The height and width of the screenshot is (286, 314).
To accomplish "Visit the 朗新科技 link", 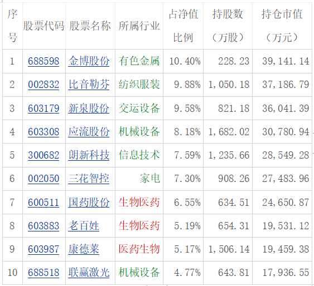I will (89, 155).
